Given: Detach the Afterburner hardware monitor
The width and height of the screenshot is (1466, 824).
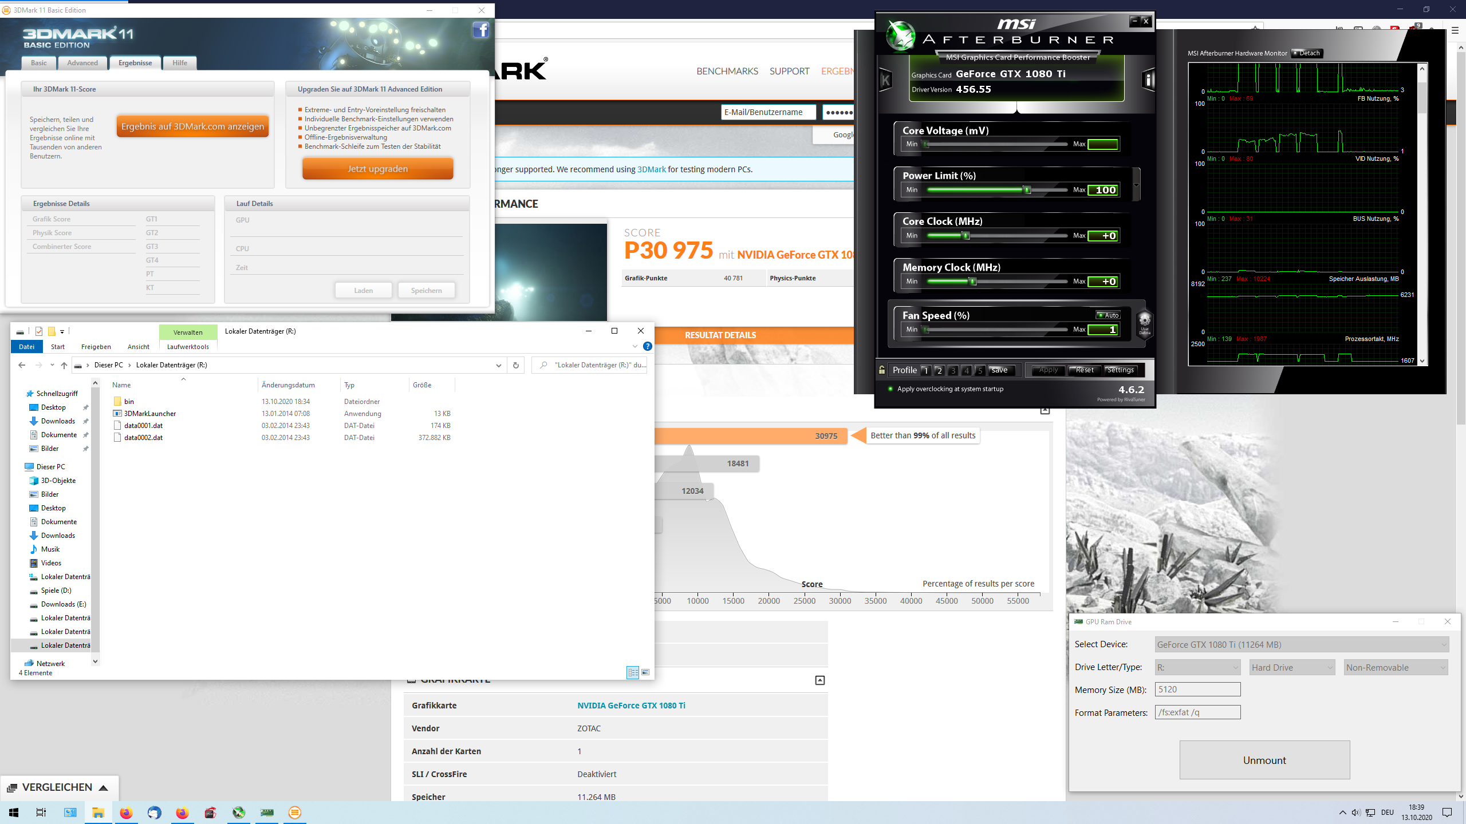Looking at the screenshot, I should pyautogui.click(x=1306, y=53).
